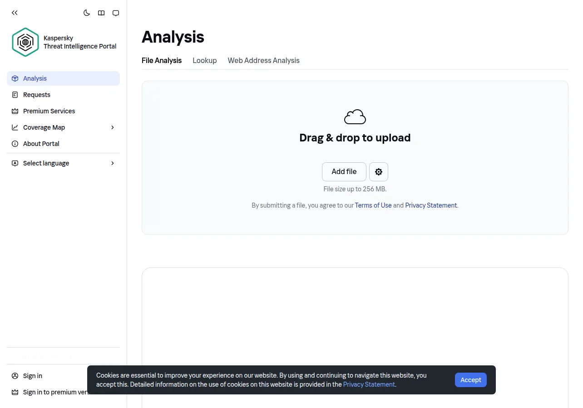Open the feedback chat bubble icon
The image size is (583, 408).
click(x=116, y=13)
